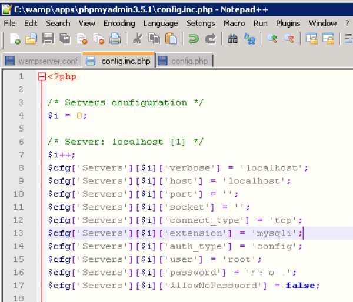Print the document with printer icon
This screenshot has height=302, width=353.
tap(115, 39)
